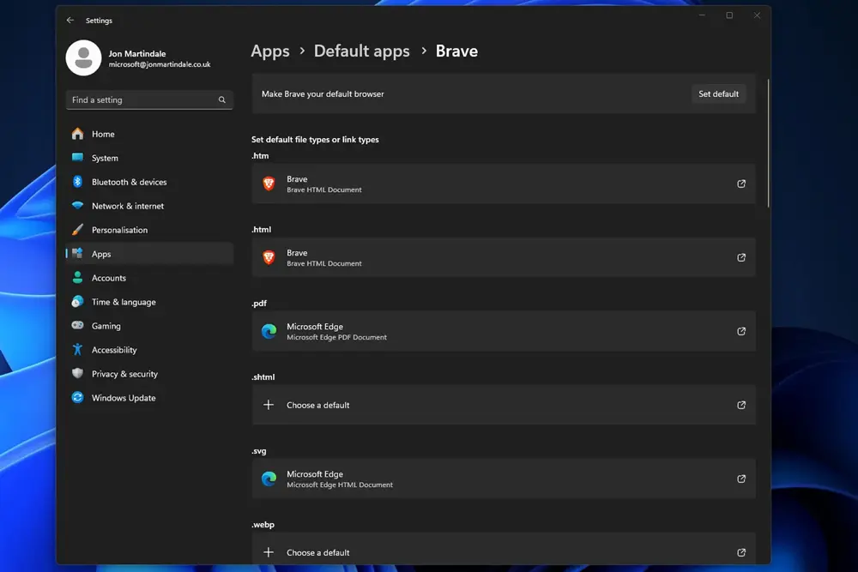Click the search magnifier icon

221,99
